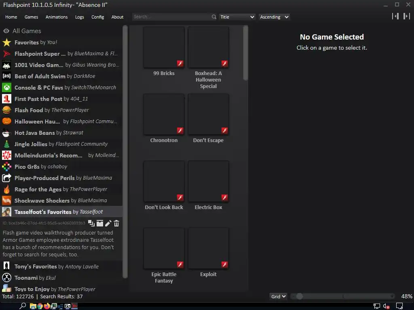
Task: Click the 'Search Results: 37' status text
Action: point(61,296)
